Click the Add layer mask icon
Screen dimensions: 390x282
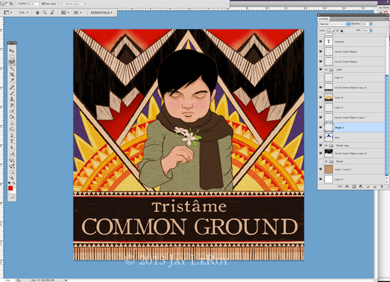[x=354, y=186]
